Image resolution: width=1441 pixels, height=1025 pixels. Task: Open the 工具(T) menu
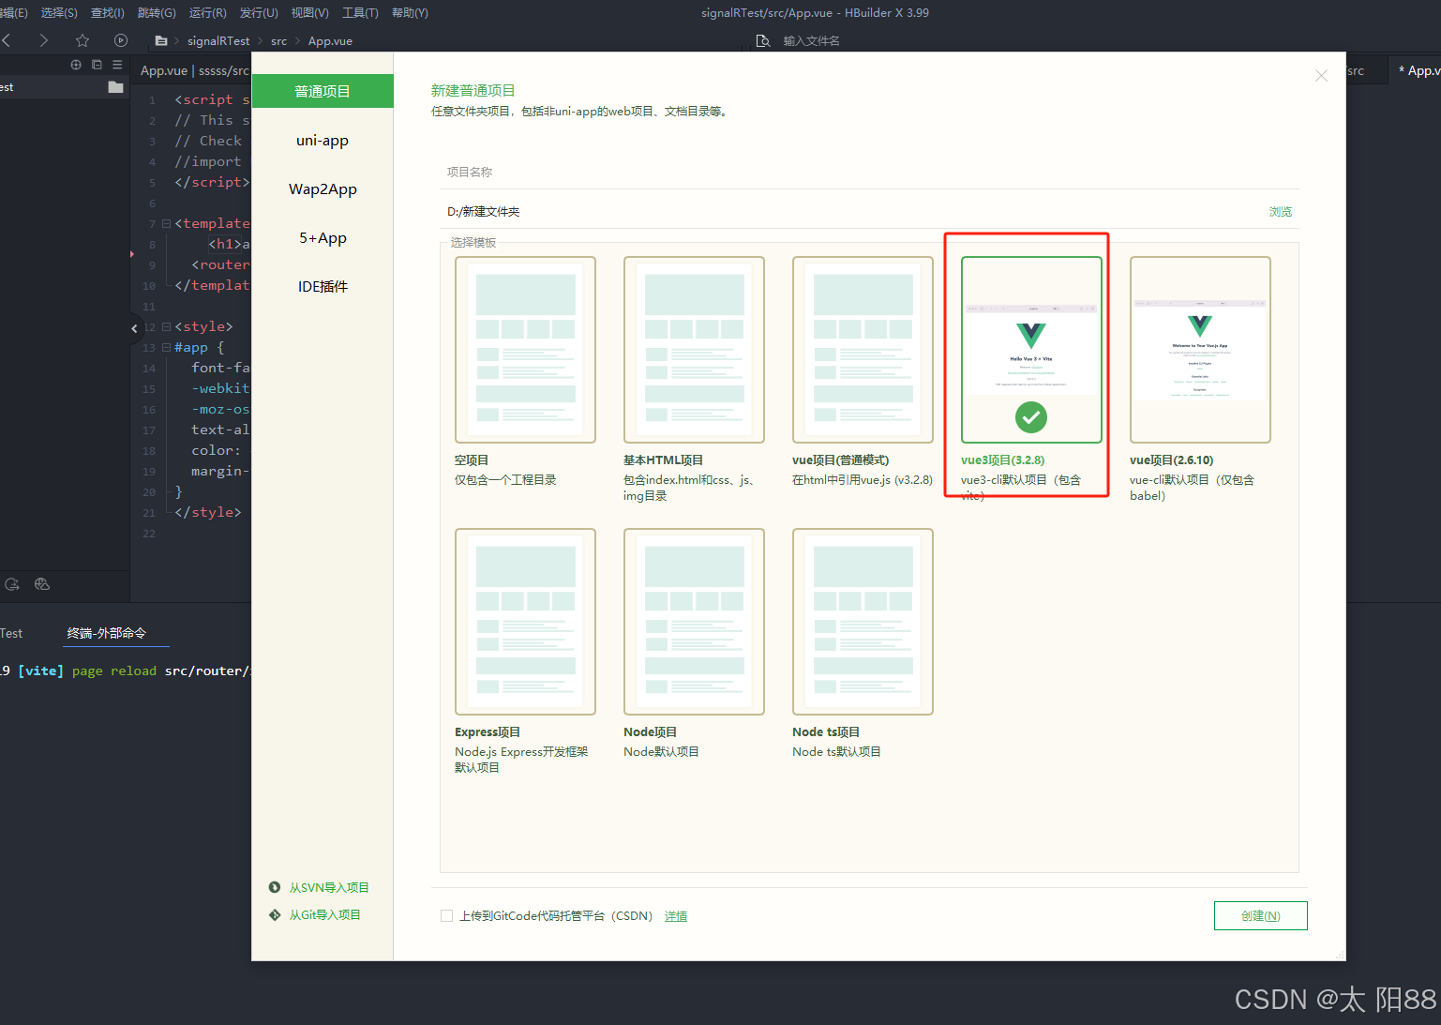coord(361,12)
